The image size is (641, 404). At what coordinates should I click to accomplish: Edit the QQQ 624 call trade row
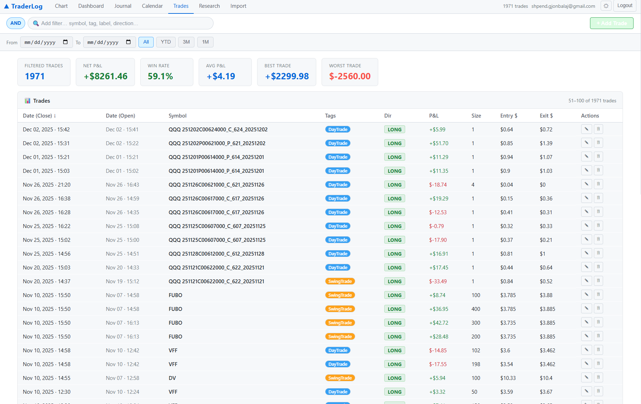coord(586,129)
